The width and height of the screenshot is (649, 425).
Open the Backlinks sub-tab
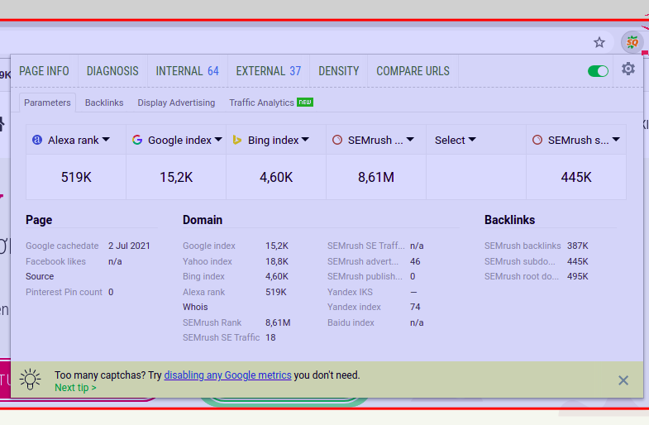pos(104,103)
